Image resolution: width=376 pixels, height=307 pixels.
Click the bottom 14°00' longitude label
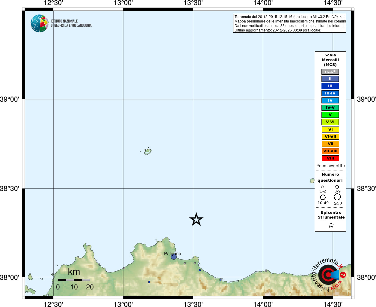(263, 304)
